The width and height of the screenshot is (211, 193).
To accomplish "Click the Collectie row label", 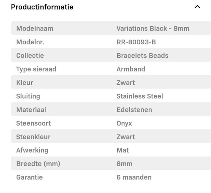I will click(x=30, y=56).
